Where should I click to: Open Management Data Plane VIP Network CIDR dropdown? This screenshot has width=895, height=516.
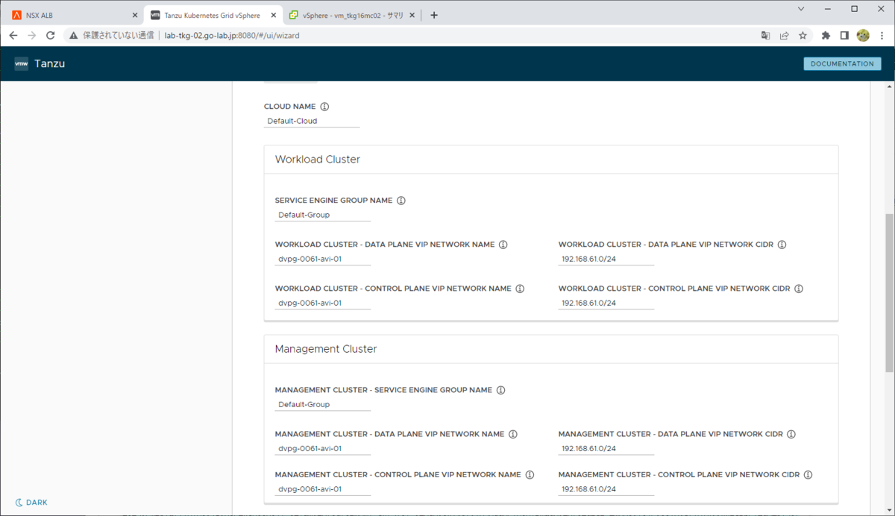(x=606, y=448)
